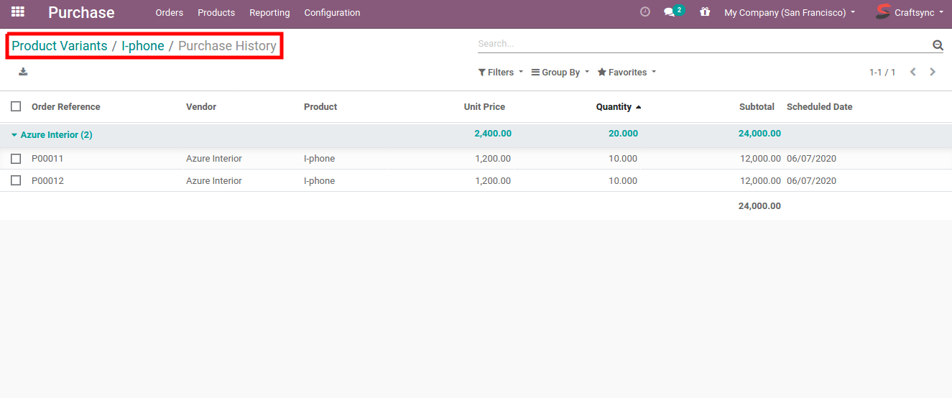Click the search magnifier icon

pyautogui.click(x=938, y=45)
